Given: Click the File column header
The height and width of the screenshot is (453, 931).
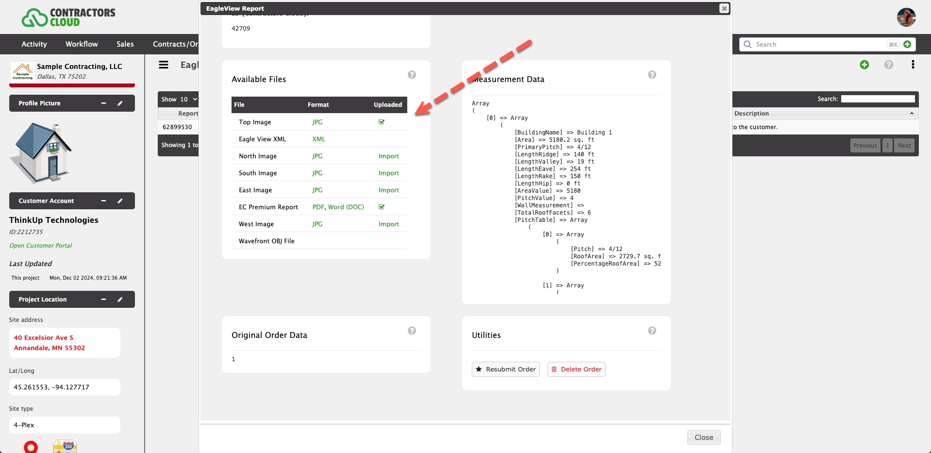Looking at the screenshot, I should point(239,105).
